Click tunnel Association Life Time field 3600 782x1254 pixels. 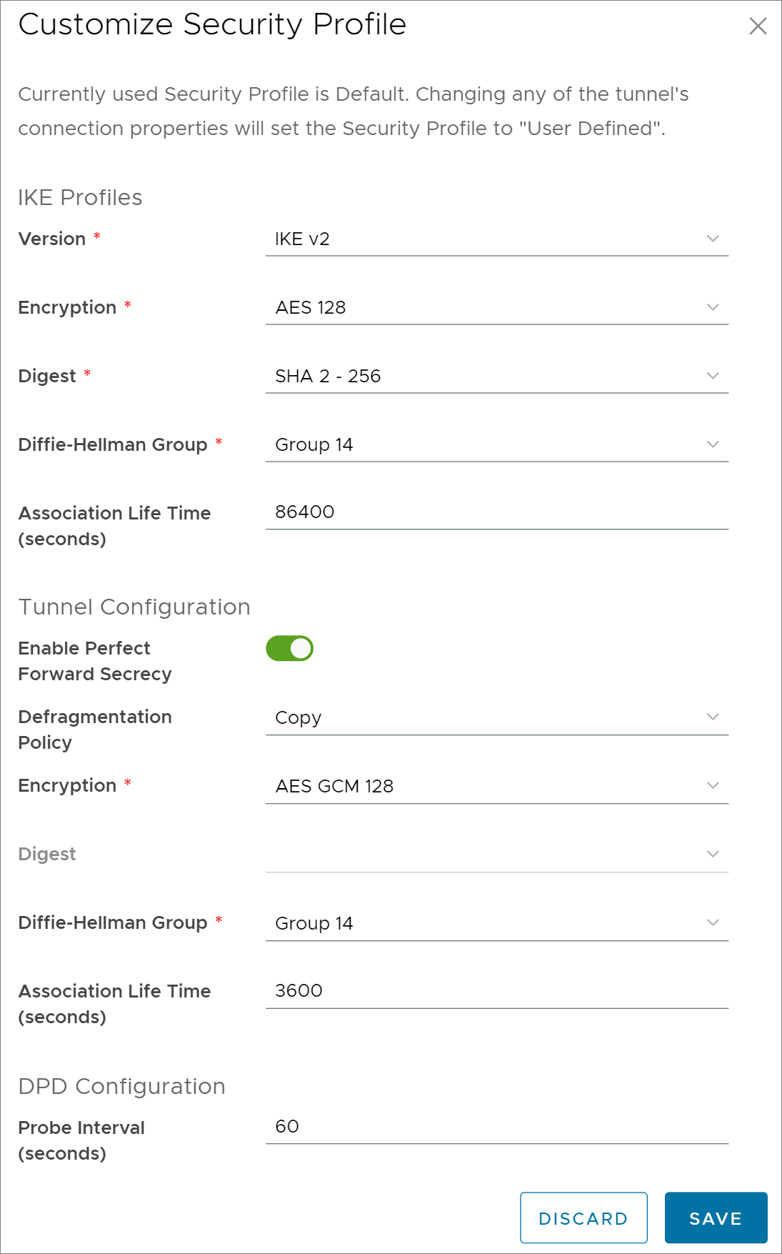tap(497, 991)
